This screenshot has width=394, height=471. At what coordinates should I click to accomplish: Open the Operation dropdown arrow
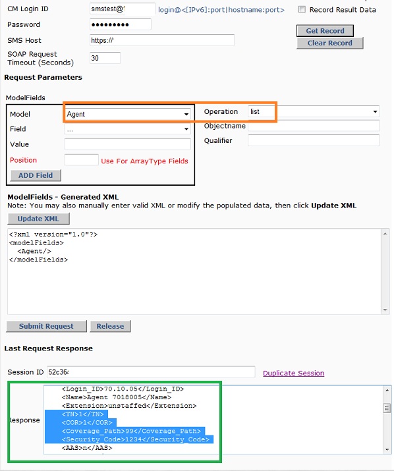point(375,112)
